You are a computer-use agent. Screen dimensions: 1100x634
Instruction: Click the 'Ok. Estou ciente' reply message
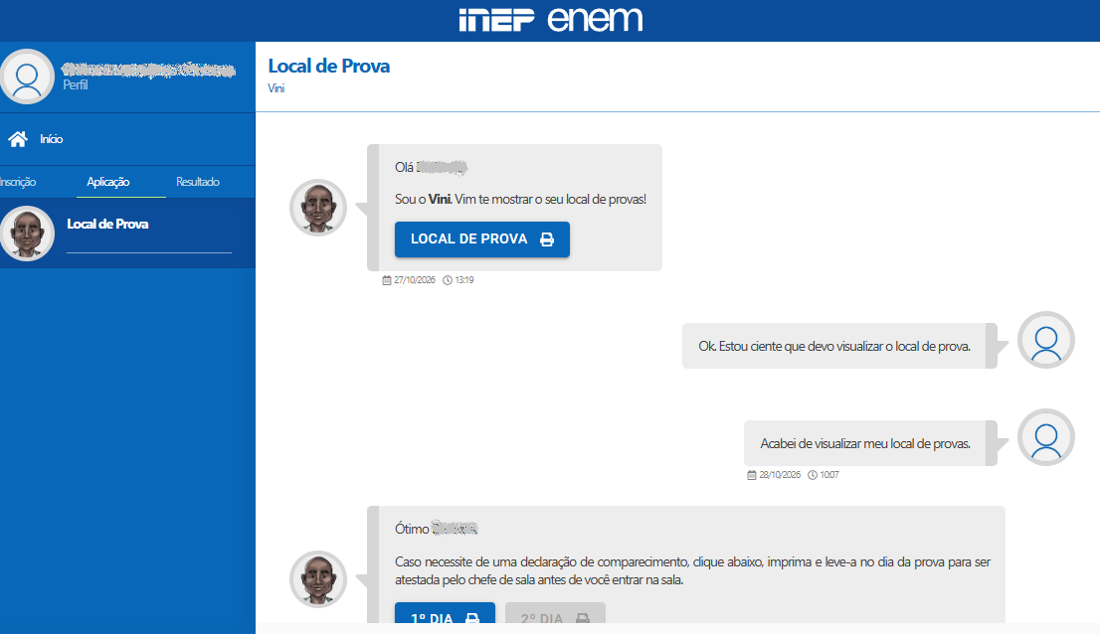tap(834, 346)
